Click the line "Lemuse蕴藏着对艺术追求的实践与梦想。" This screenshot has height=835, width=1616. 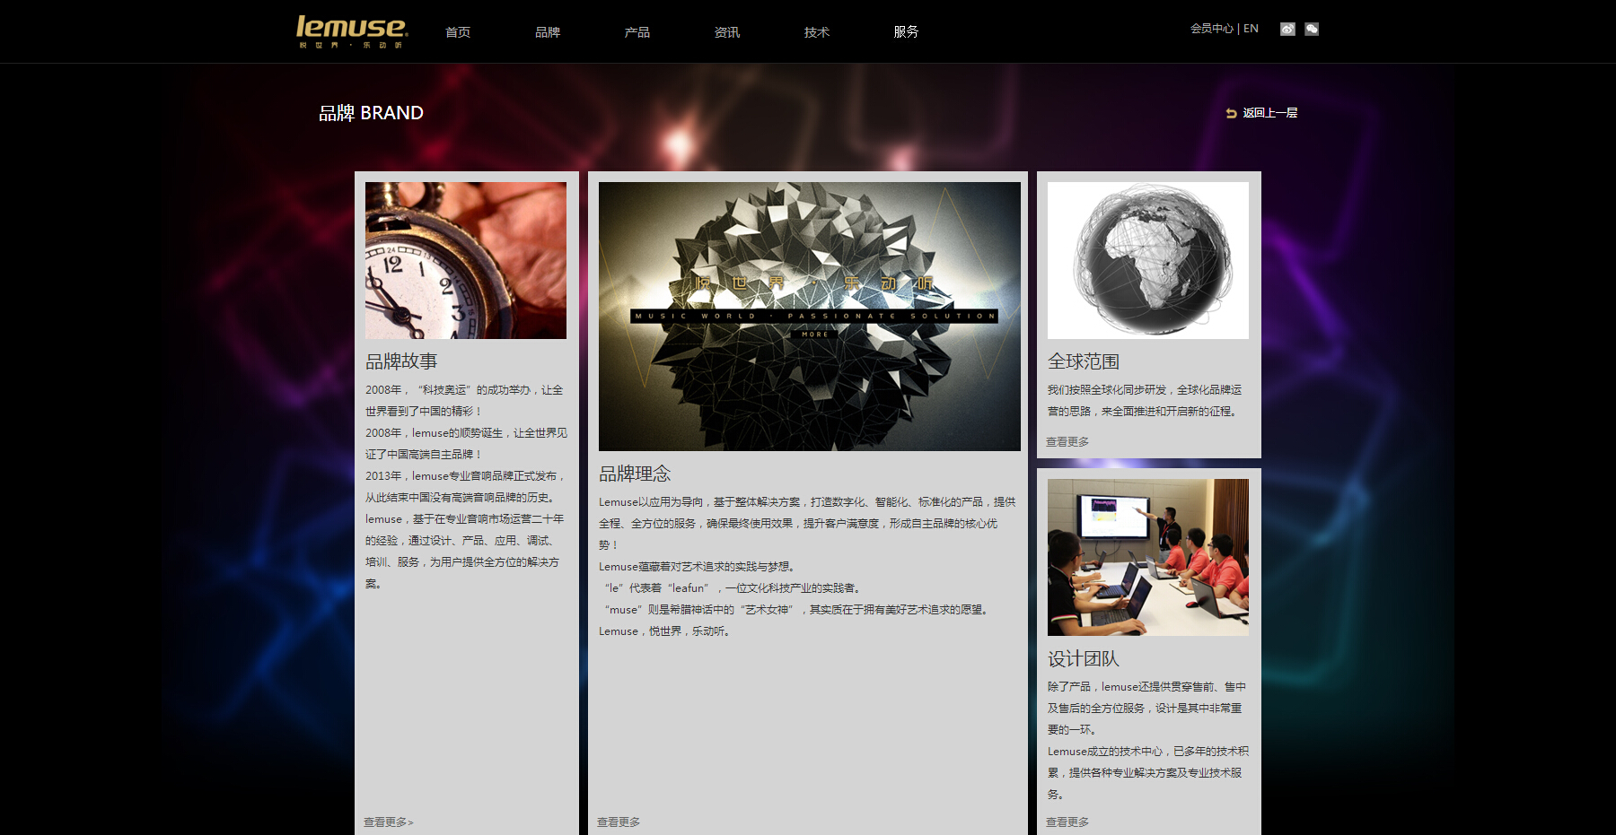(698, 567)
